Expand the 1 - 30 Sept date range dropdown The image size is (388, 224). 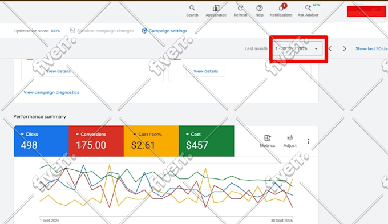click(297, 48)
